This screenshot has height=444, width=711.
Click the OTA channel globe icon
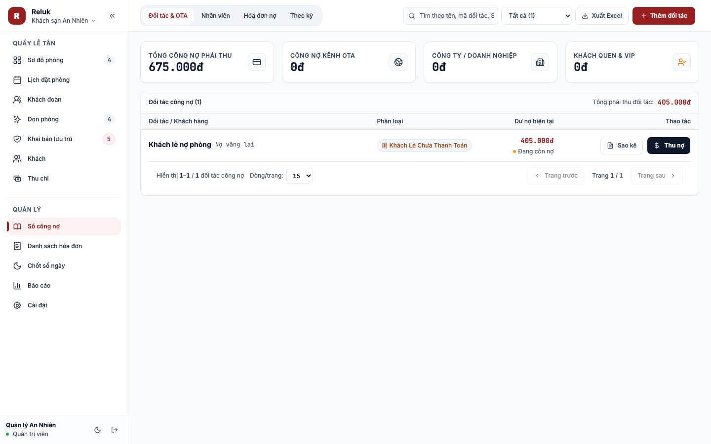pos(398,62)
